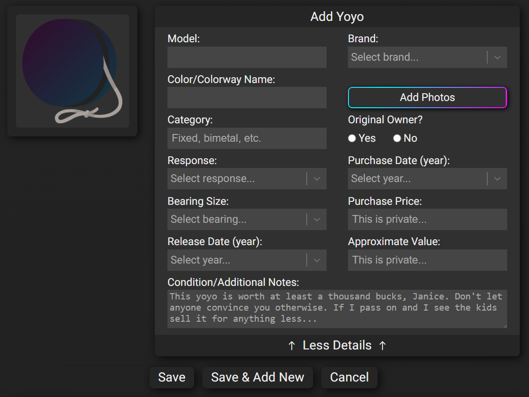This screenshot has height=397, width=529.
Task: Click the up arrow left of Less Details
Action: click(x=292, y=346)
